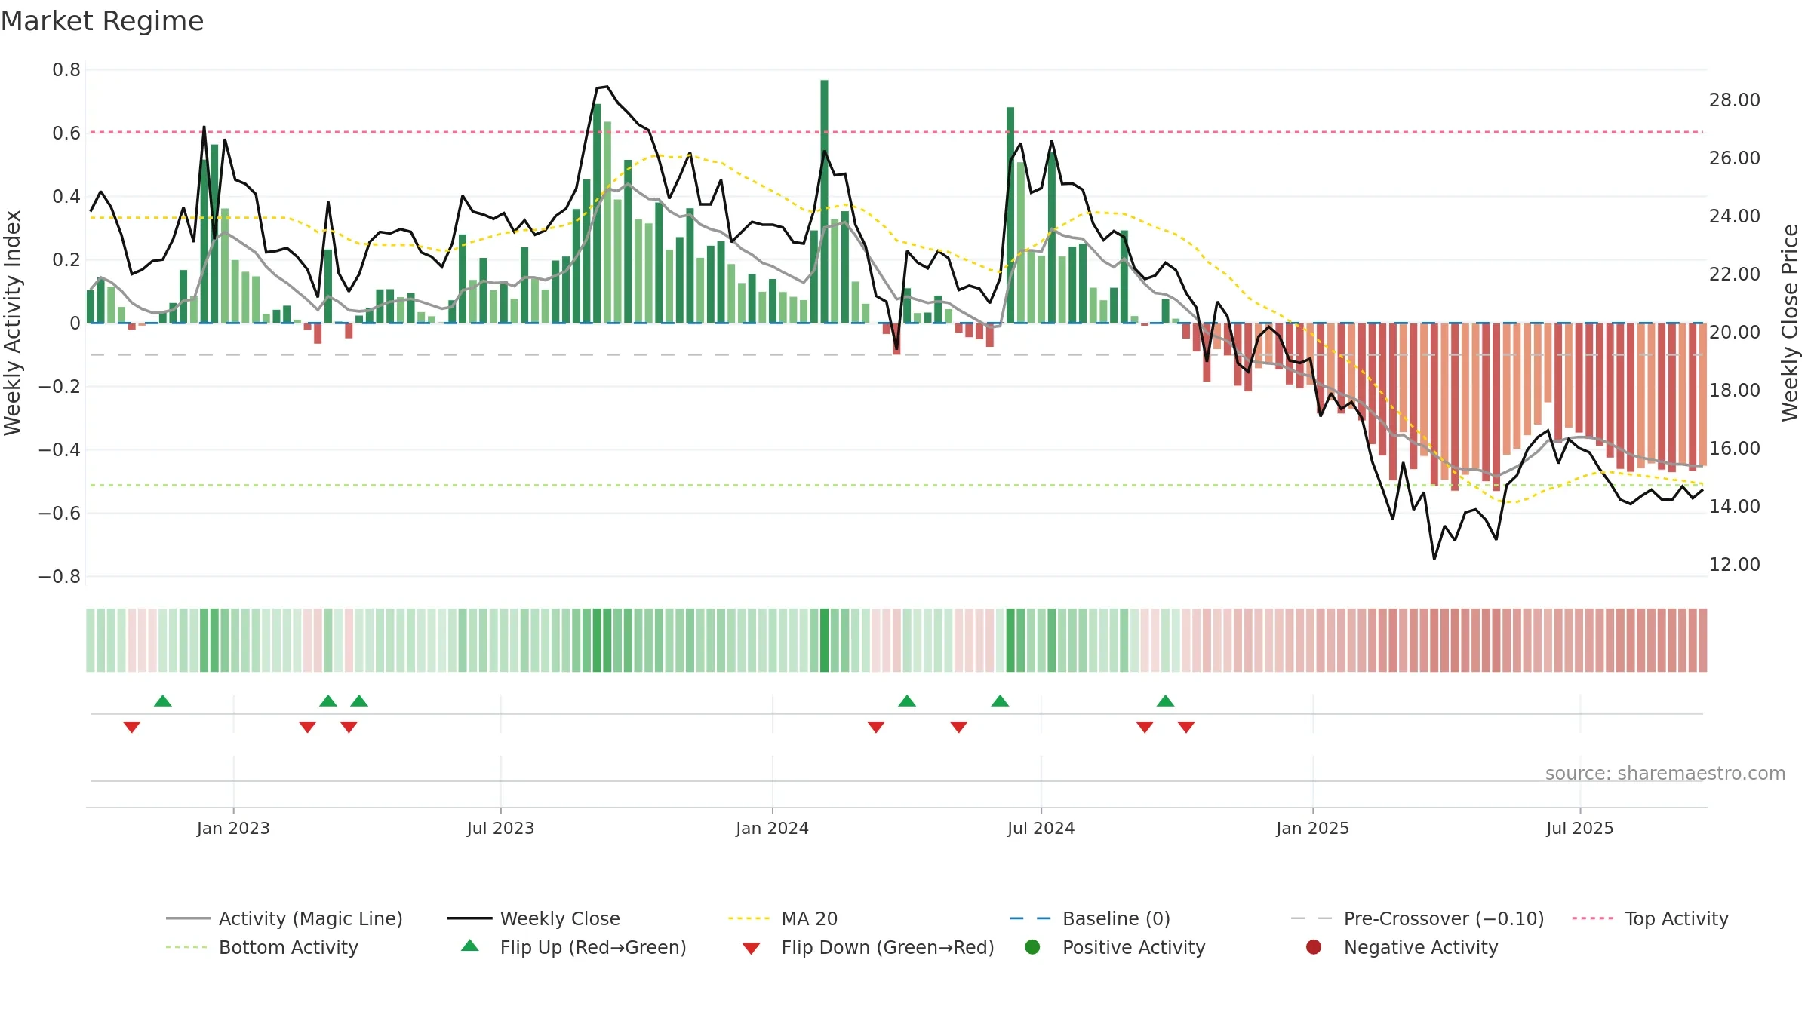This screenshot has height=1018, width=1811.
Task: Click the dark red Negative Activity dot icon
Action: coord(1314,947)
